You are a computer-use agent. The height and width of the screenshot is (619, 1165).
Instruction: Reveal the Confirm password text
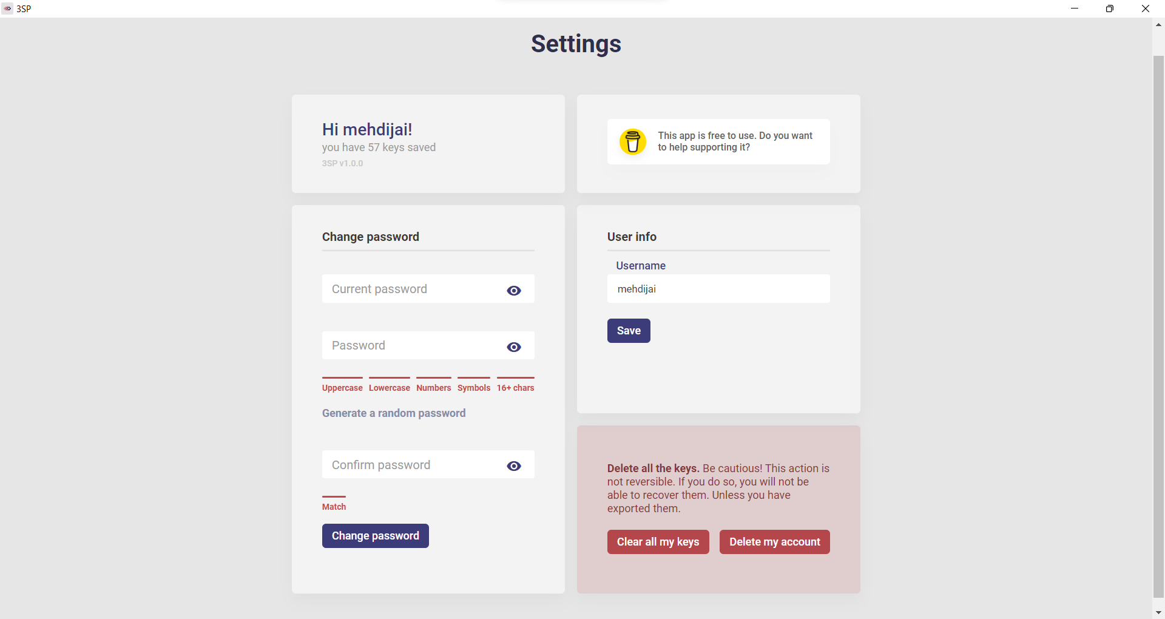tap(514, 466)
